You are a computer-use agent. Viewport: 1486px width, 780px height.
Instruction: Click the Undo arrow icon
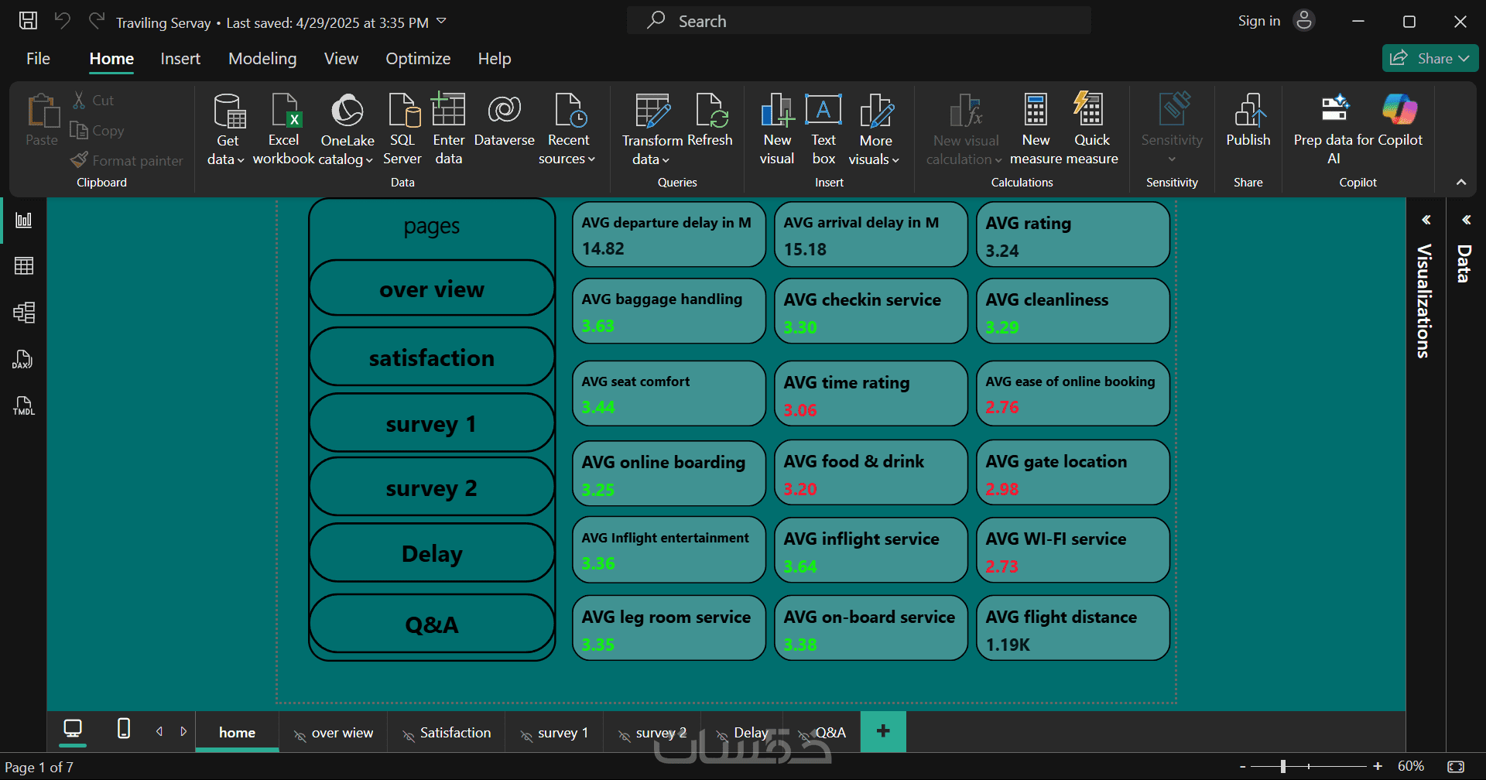point(62,21)
